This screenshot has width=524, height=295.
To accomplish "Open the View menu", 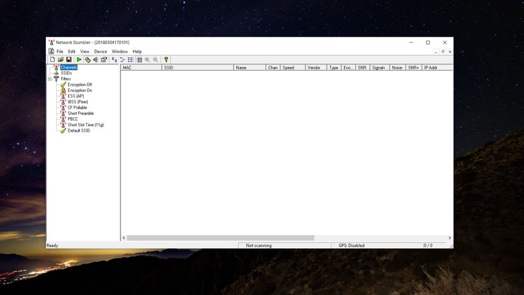I will click(x=84, y=52).
